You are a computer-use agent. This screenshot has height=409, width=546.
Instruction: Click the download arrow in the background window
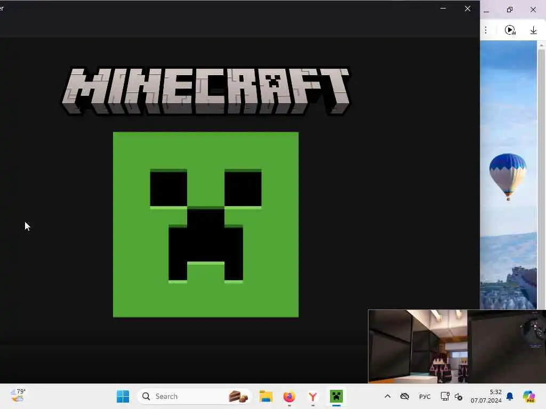point(533,30)
